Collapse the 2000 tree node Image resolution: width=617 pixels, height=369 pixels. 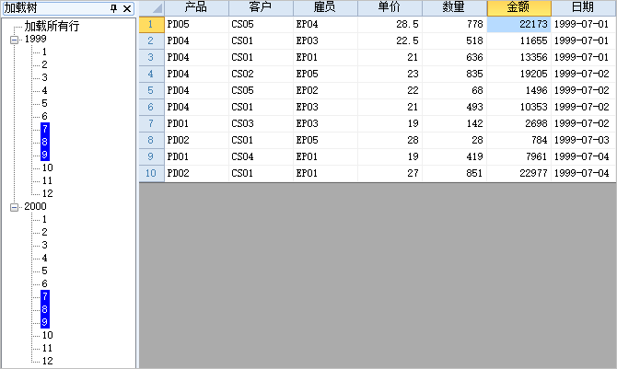15,207
